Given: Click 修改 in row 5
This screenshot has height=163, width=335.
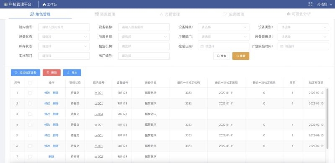Looking at the screenshot, I should click(47, 135).
